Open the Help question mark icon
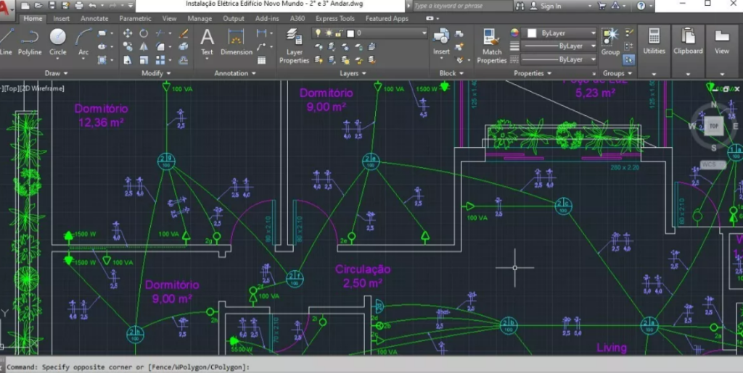The width and height of the screenshot is (743, 373). click(641, 6)
